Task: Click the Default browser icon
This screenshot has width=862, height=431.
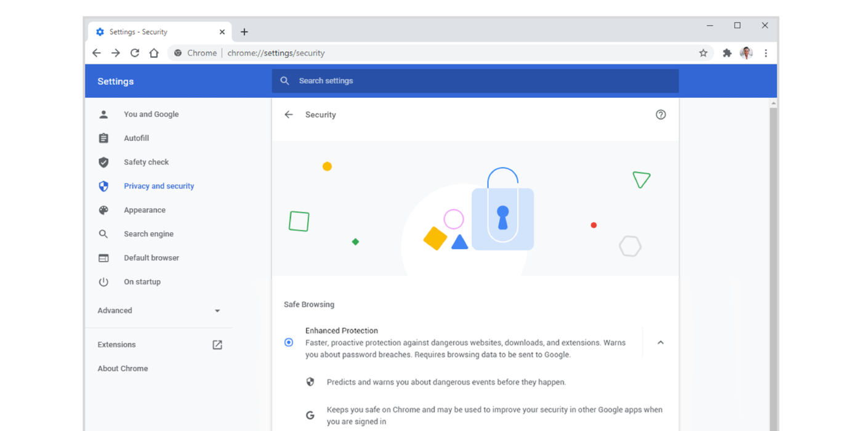Action: coord(103,257)
